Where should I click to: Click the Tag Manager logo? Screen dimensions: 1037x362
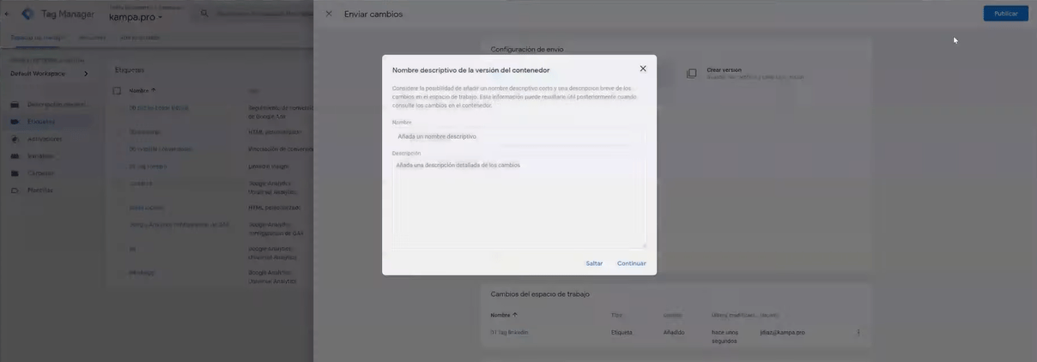pos(27,14)
